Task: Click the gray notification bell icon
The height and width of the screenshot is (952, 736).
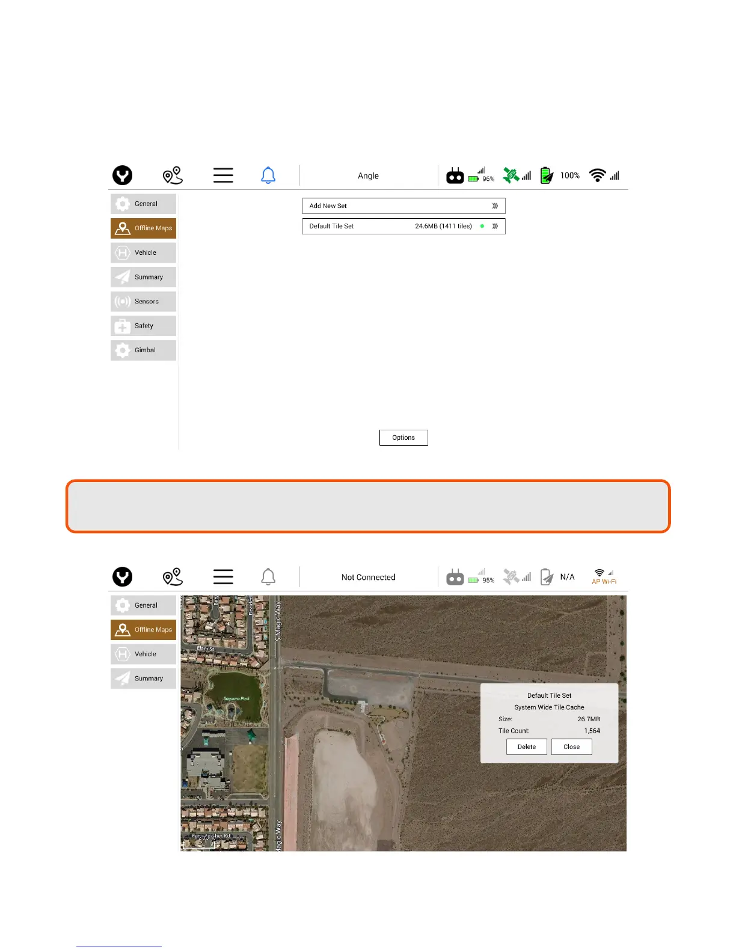Action: click(268, 577)
